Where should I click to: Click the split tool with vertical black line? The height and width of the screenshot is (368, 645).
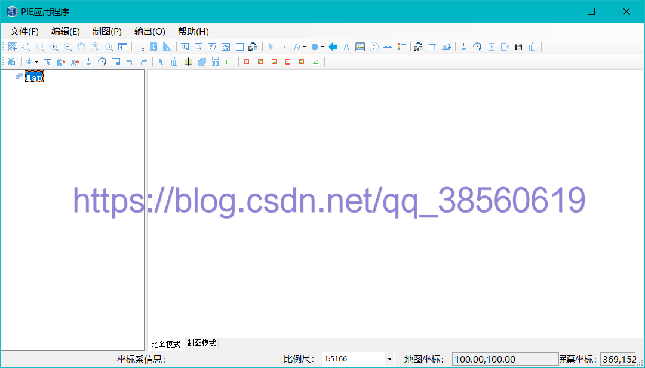(x=188, y=62)
